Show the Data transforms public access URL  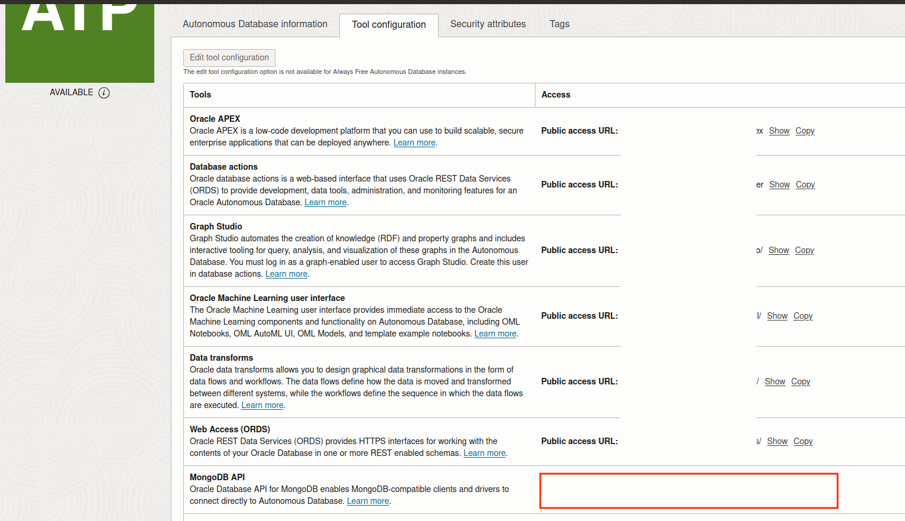(774, 381)
